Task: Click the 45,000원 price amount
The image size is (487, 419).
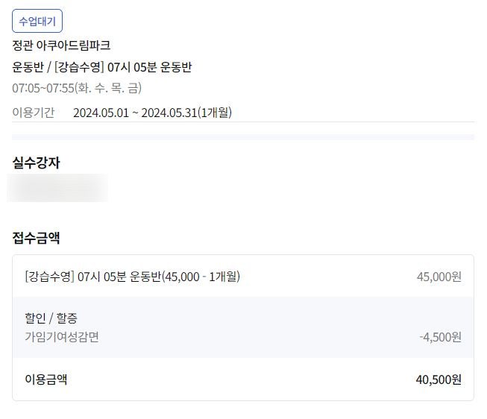Action: tap(439, 277)
